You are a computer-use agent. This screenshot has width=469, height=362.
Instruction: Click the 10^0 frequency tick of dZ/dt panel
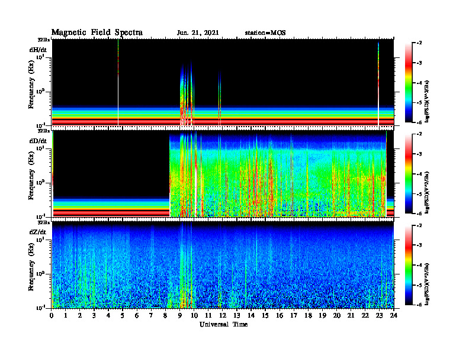40,274
